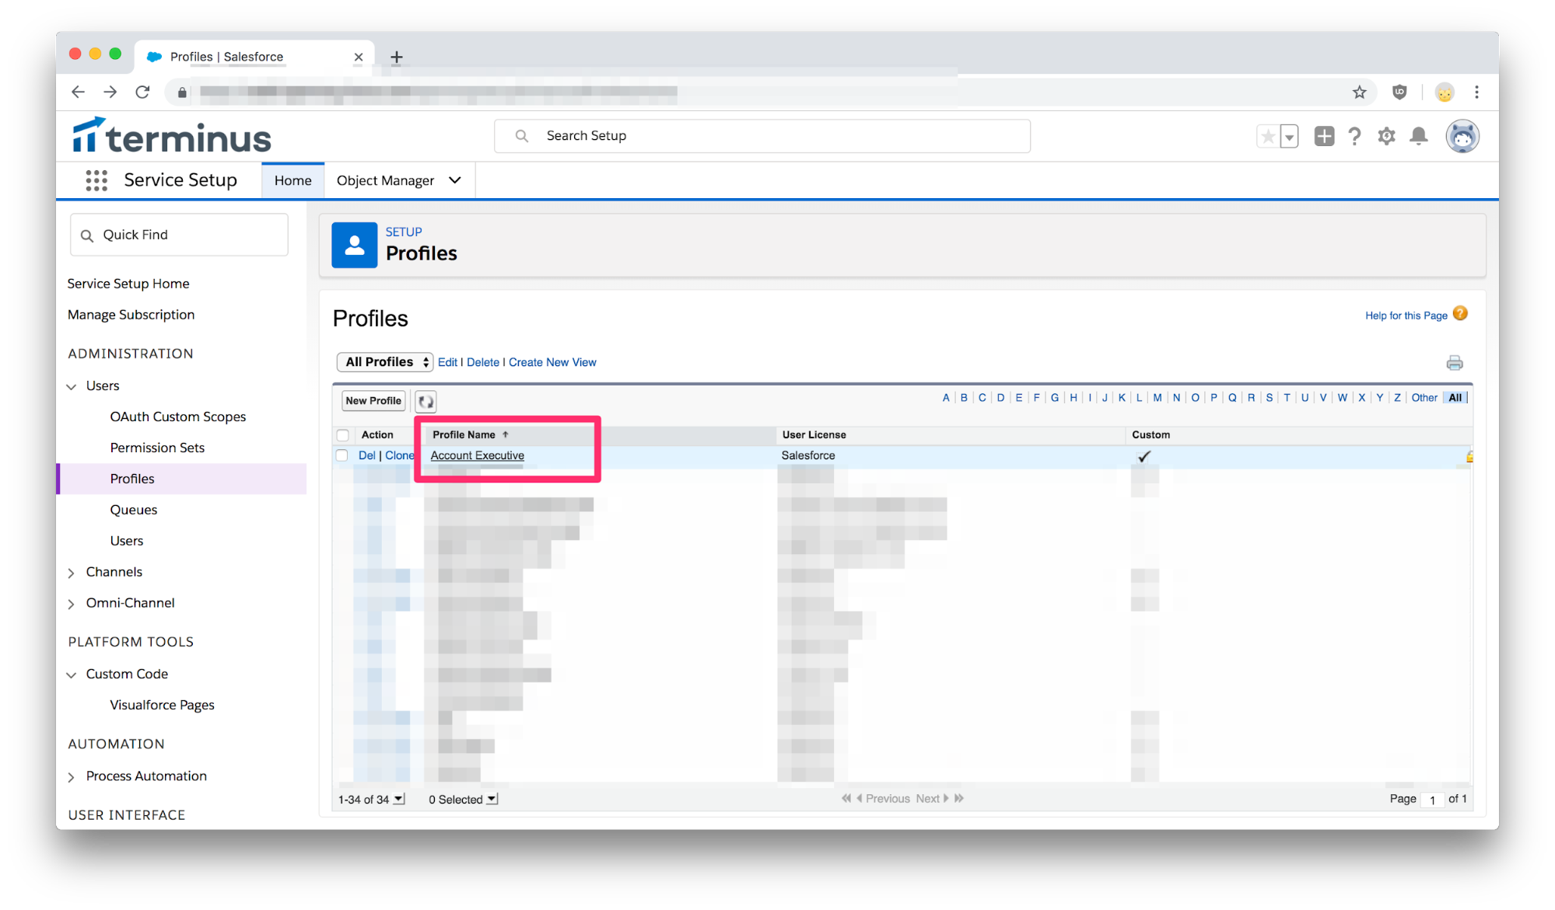Click the printable view printer icon

1455,363
